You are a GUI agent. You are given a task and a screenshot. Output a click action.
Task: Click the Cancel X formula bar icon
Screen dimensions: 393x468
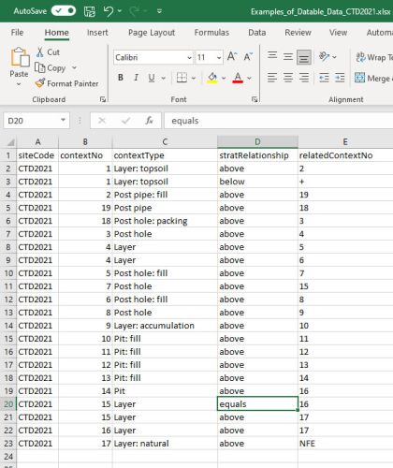coord(102,121)
